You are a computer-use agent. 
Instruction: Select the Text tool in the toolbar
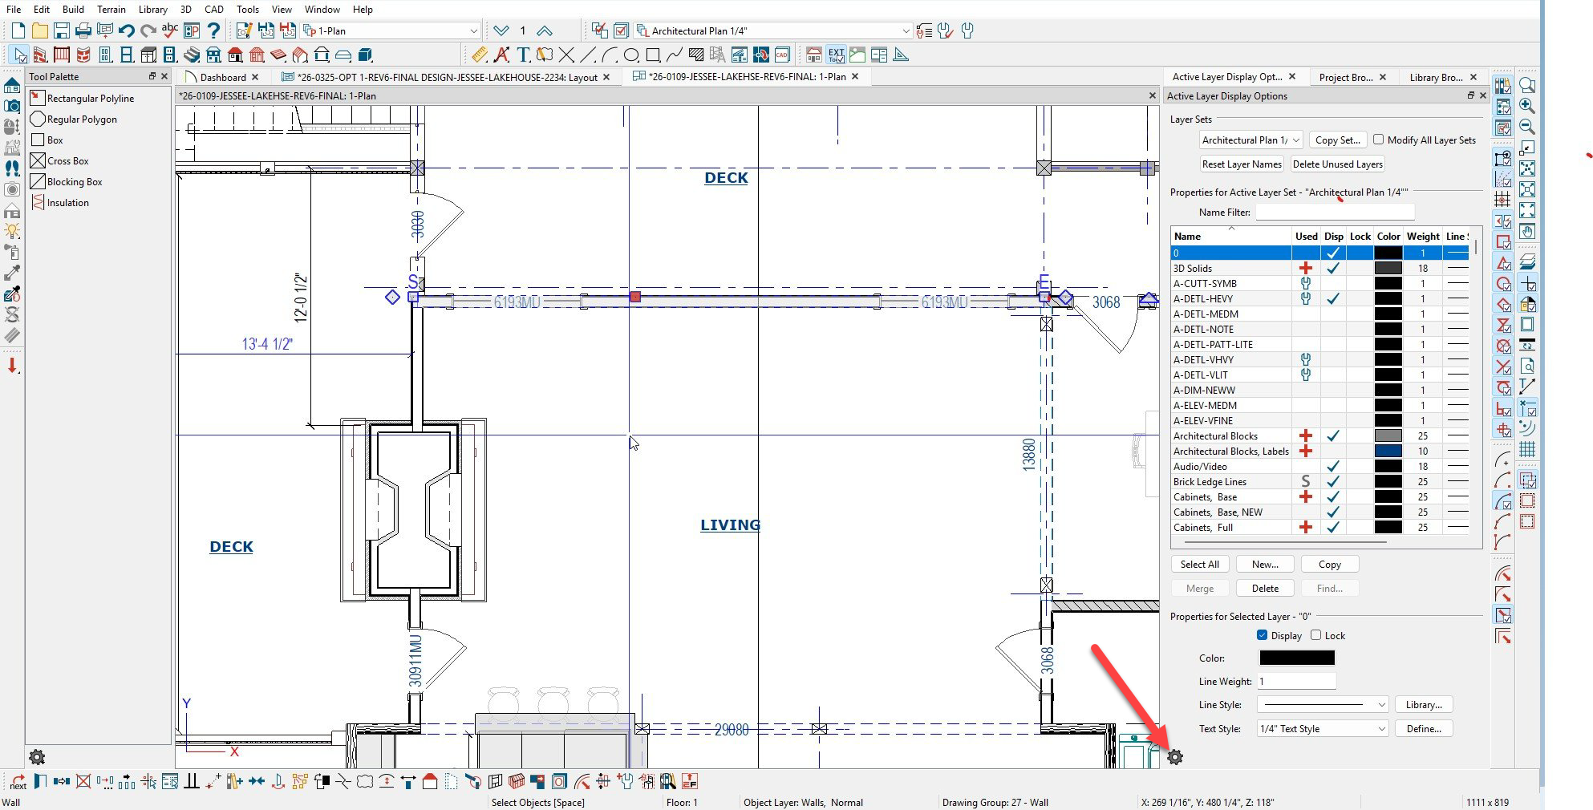tap(523, 55)
